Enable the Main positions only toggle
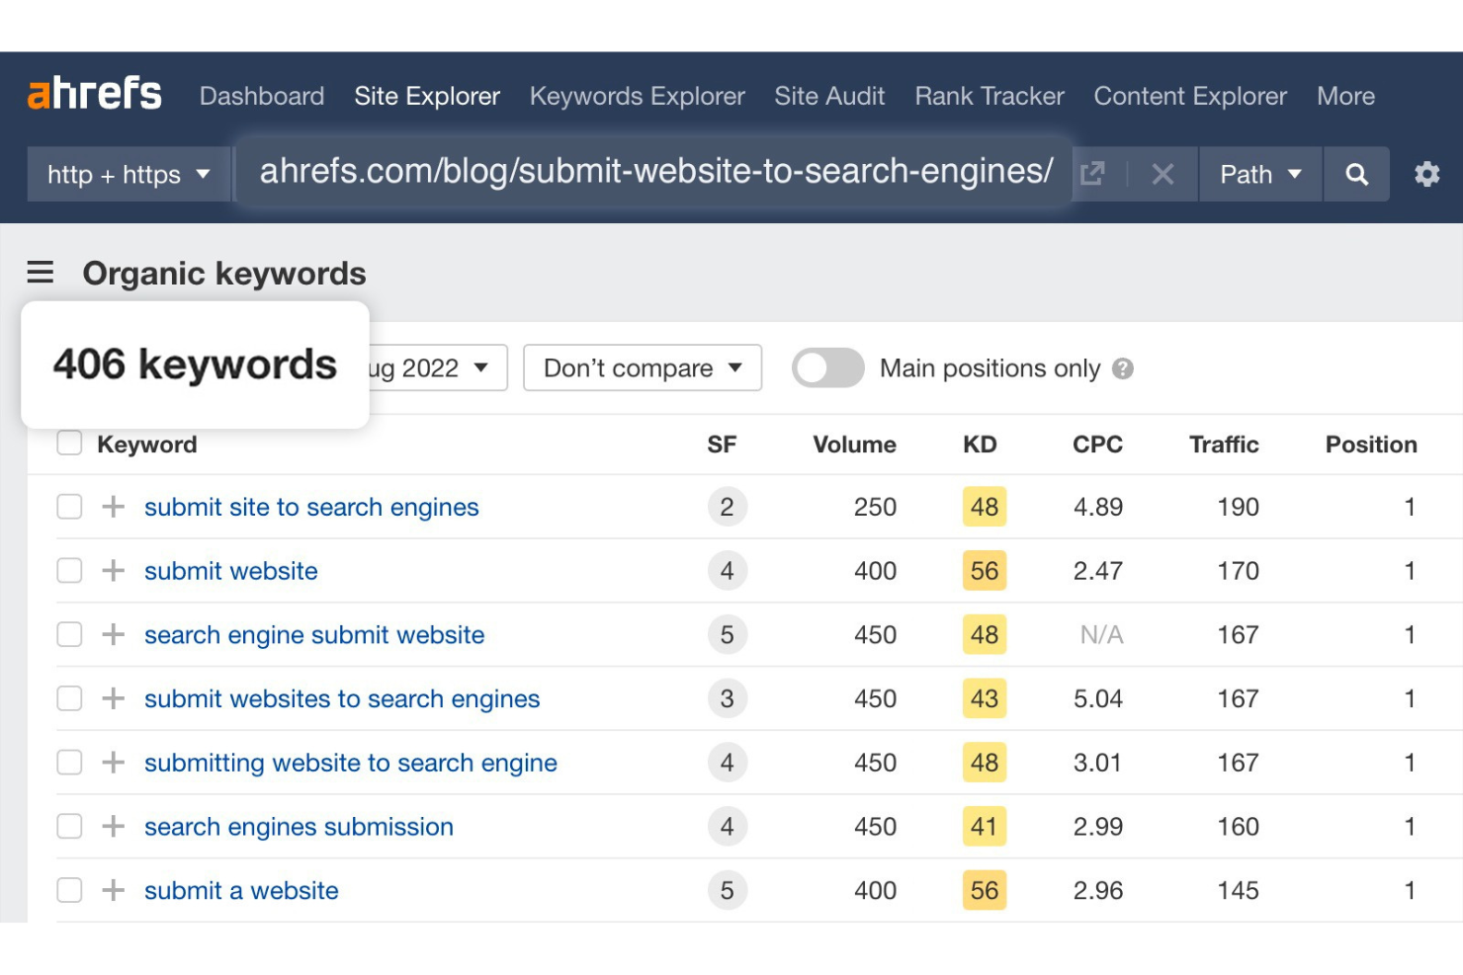Image resolution: width=1463 pixels, height=975 pixels. coord(827,367)
